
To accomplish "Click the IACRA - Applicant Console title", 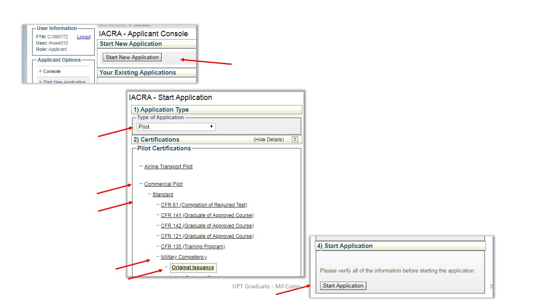I will click(143, 34).
